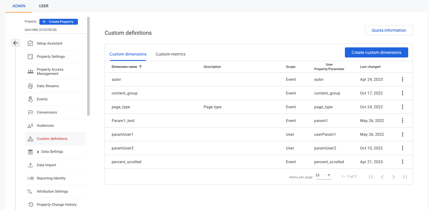Click the Reporting Identity icon

[30, 178]
